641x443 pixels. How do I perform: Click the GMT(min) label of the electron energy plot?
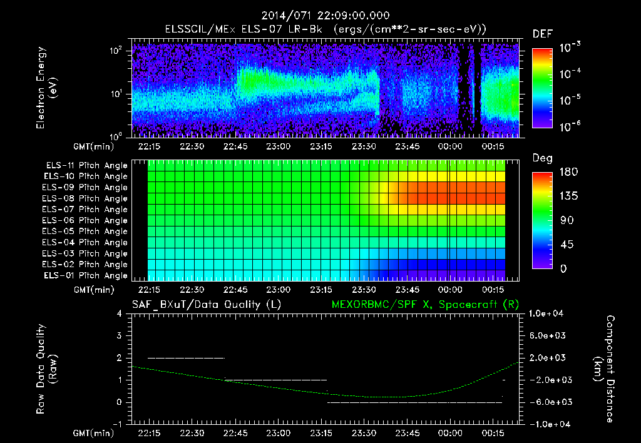point(94,146)
